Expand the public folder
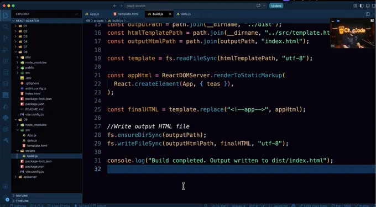 [47, 67]
